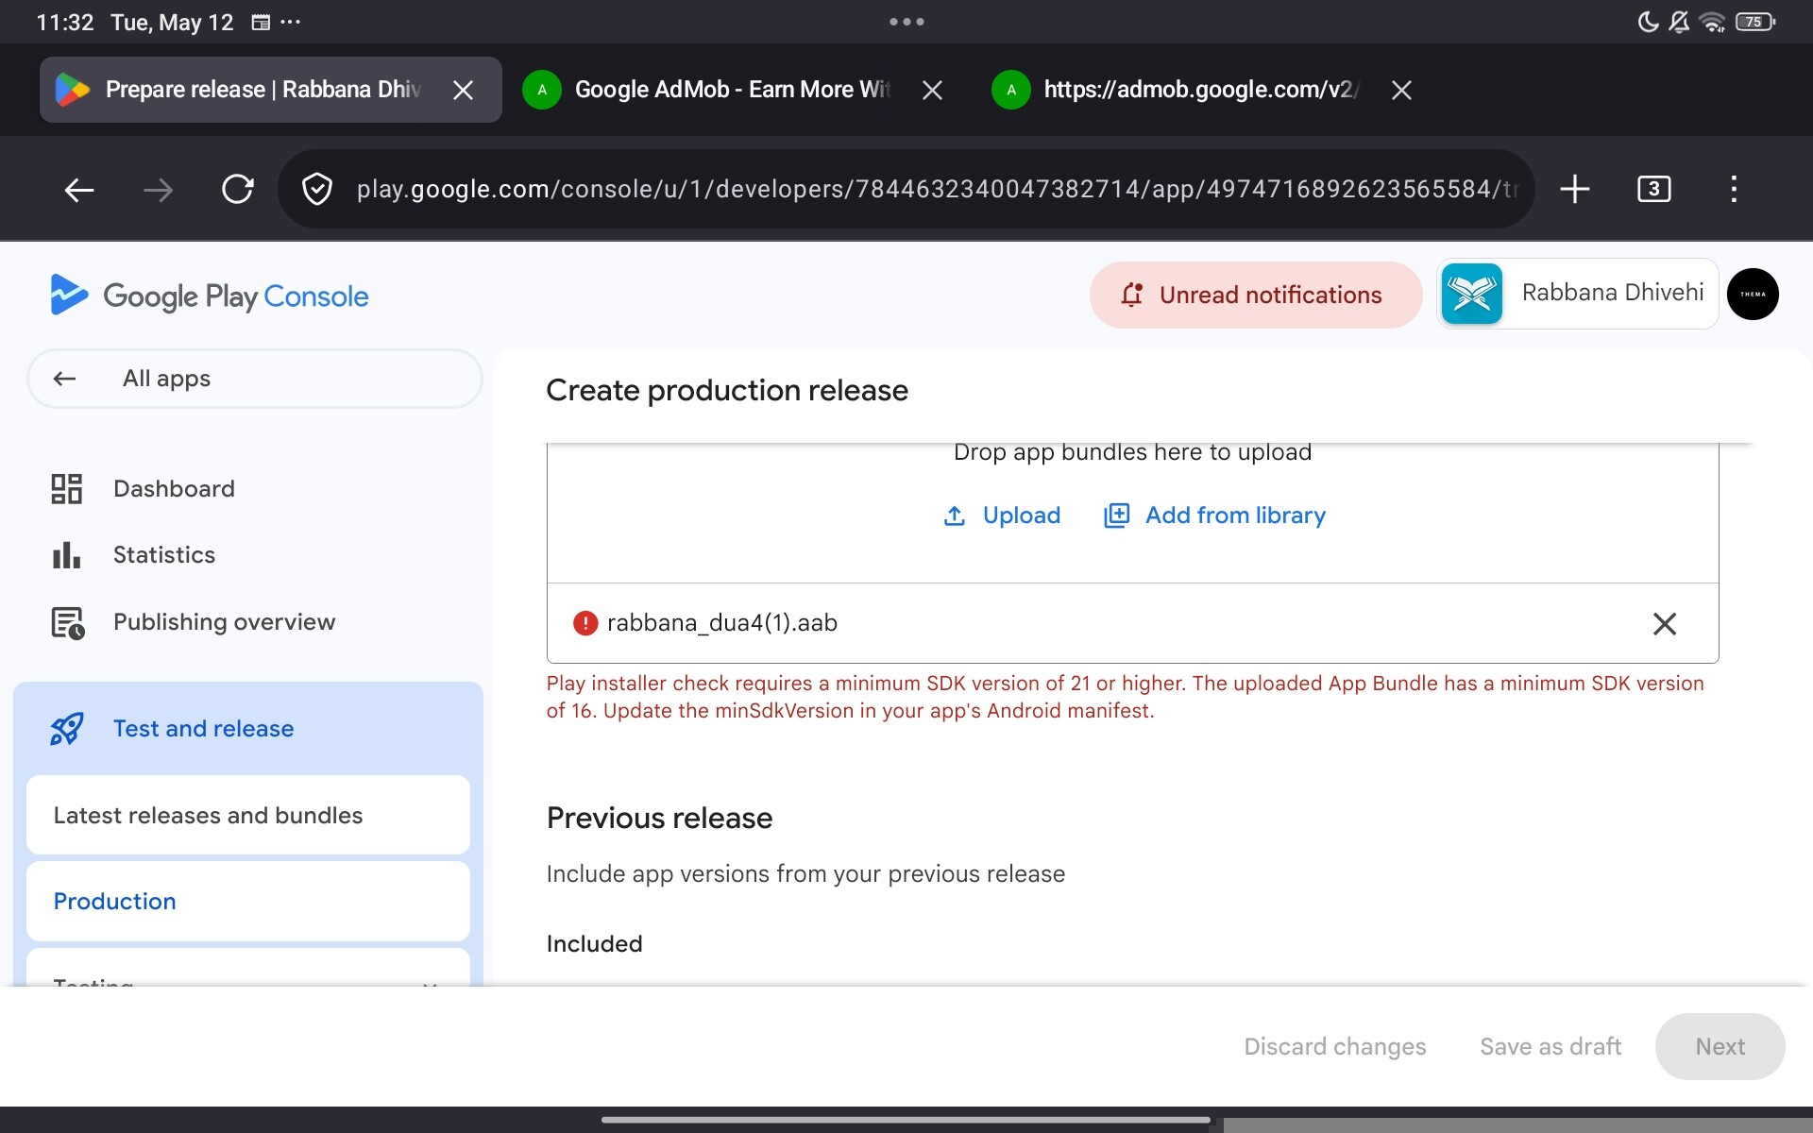
Task: Click the Next button
Action: click(x=1720, y=1046)
